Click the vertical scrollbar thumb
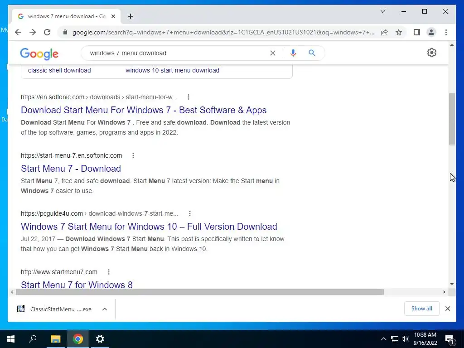 (x=452, y=119)
